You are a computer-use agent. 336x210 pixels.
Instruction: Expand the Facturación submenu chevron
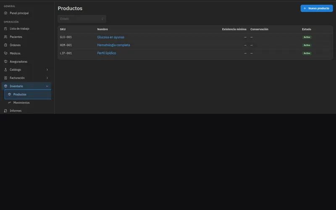tap(47, 78)
